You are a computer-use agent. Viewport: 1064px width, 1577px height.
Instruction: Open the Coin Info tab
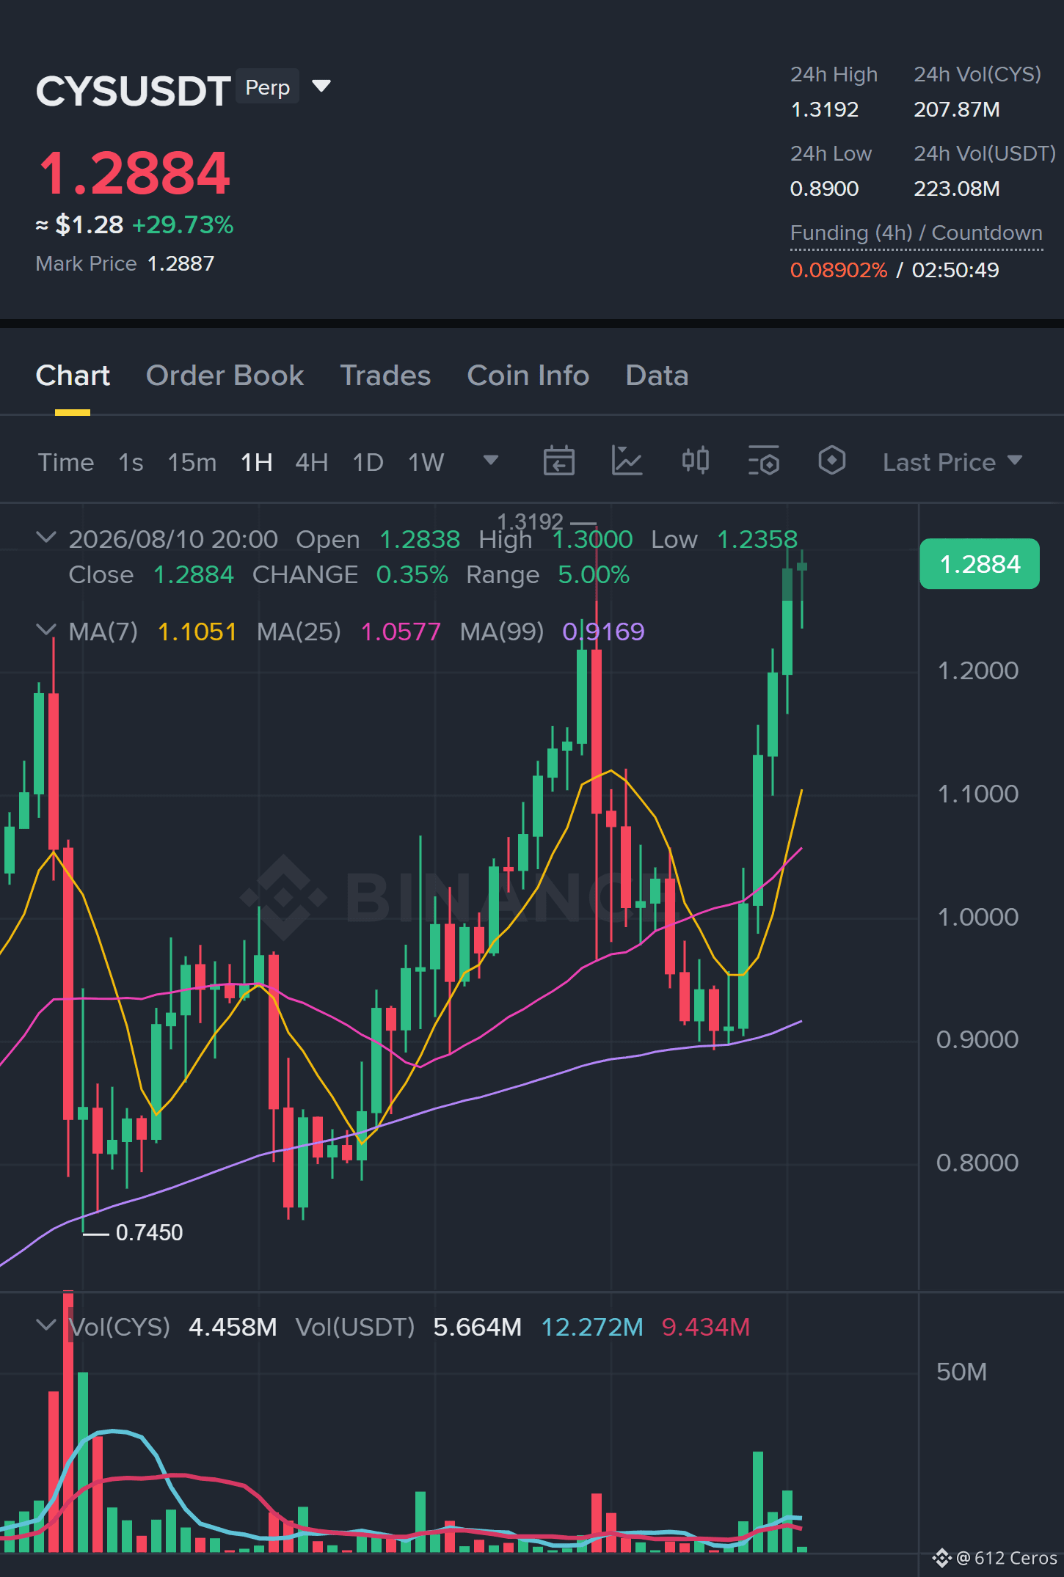(x=528, y=376)
